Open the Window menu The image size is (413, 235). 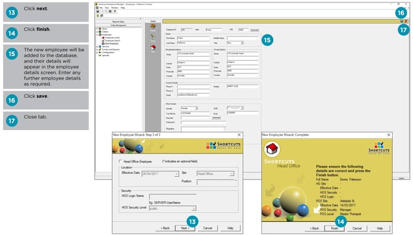(x=115, y=8)
